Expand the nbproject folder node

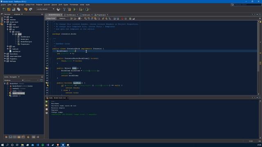(x=8, y=27)
